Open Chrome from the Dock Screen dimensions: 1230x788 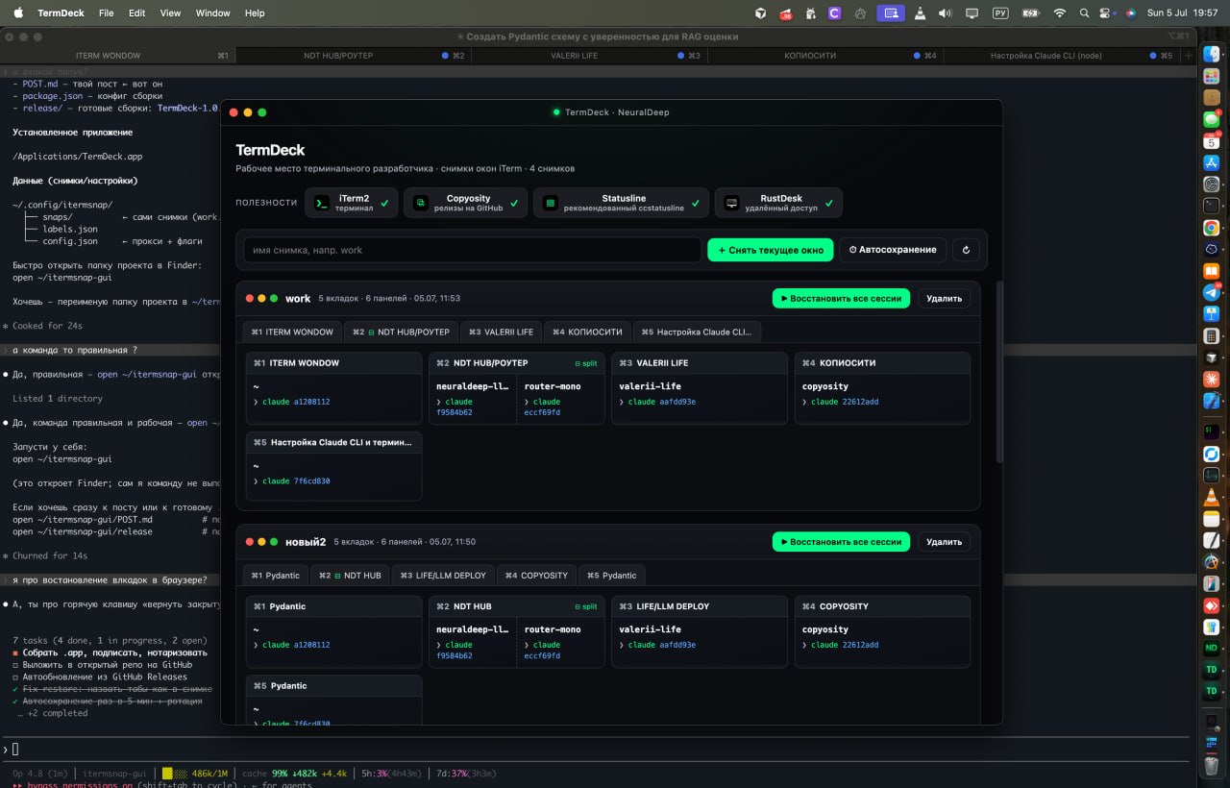click(1212, 228)
